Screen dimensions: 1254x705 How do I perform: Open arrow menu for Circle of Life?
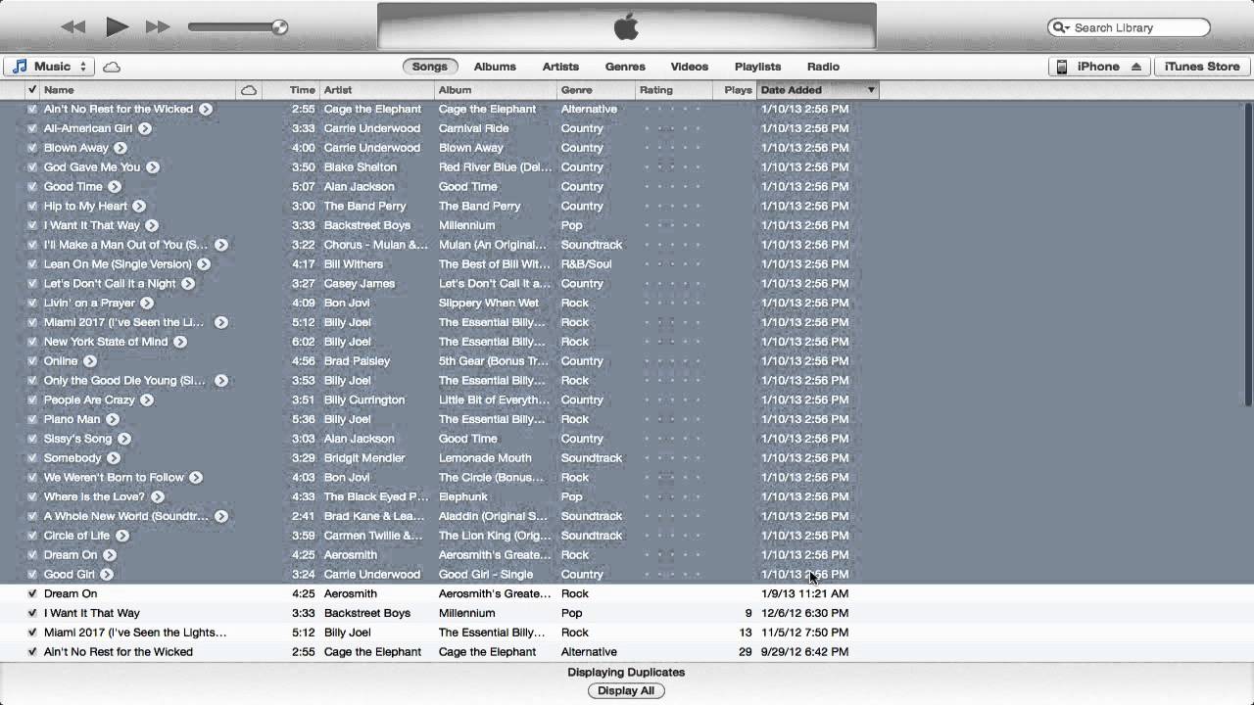pos(122,536)
